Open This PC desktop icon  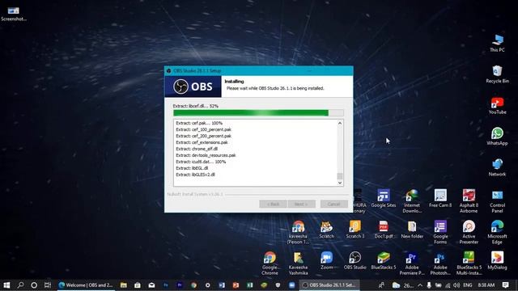[x=497, y=43]
